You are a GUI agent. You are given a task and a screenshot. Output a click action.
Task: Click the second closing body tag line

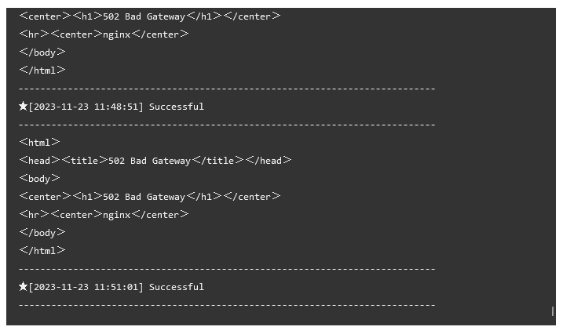point(42,233)
